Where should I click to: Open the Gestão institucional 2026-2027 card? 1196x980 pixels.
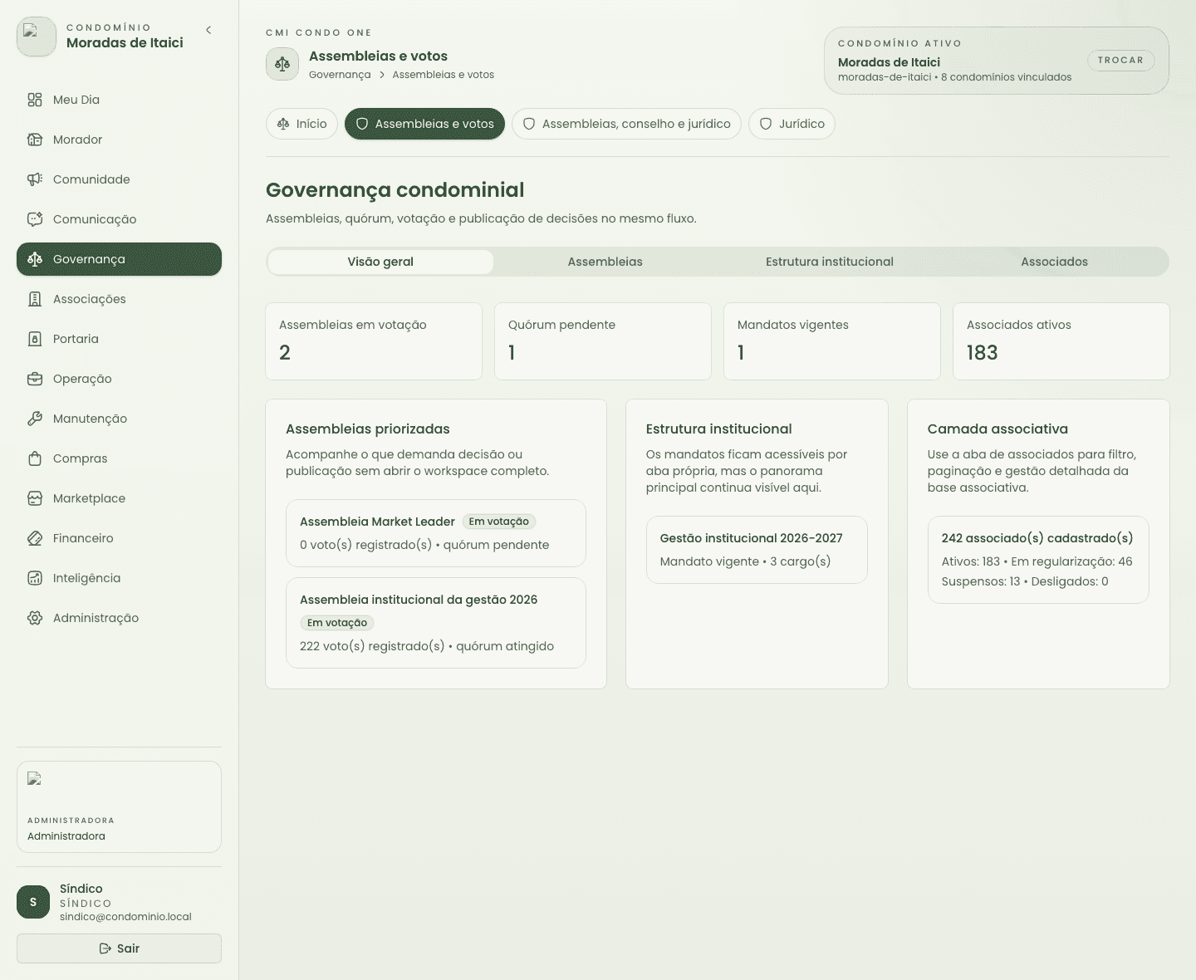click(757, 550)
